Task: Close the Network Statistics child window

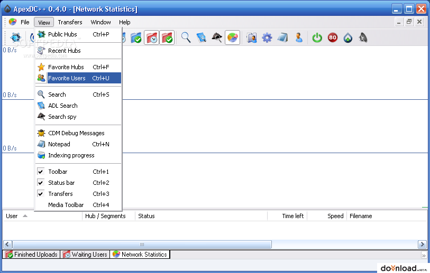Action: click(419, 22)
